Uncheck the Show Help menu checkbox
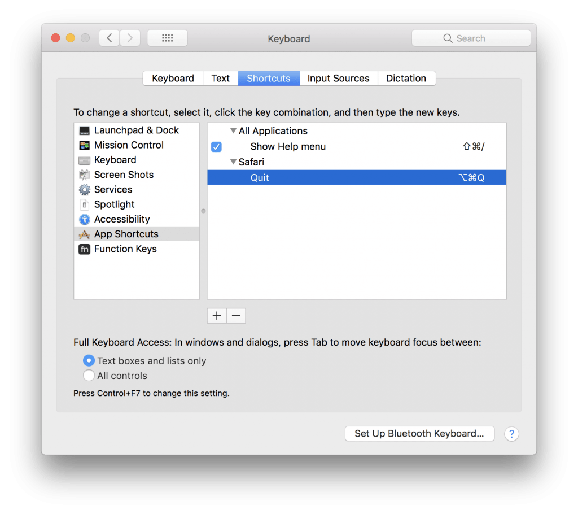The image size is (578, 514). [x=216, y=147]
